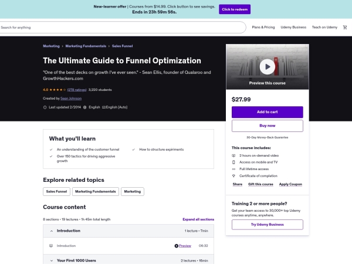352x264 pixels.
Task: Click the 3,220 students text
Action: click(x=100, y=90)
